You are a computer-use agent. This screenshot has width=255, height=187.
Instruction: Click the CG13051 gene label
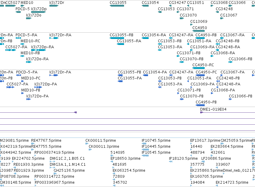click(195, 3)
